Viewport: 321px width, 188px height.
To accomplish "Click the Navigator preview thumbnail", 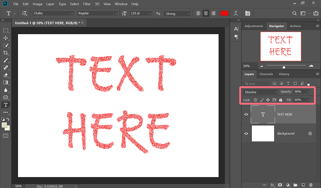I will coord(281,46).
